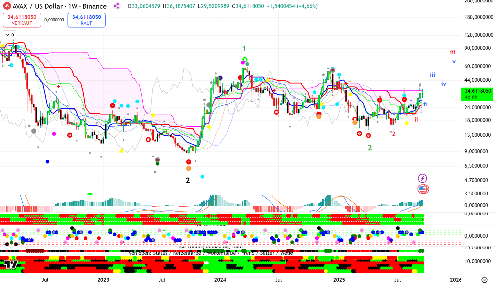Click the blue wave iv projection label
Screen dimensions: 496x284
[444, 84]
